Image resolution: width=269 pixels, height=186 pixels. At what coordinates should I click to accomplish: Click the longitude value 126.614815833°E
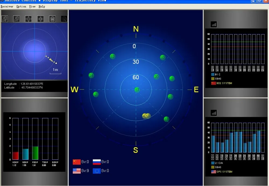32,84
